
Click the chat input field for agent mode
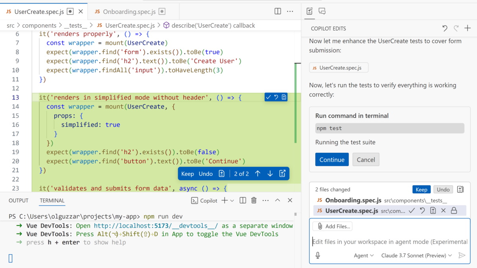390,242
